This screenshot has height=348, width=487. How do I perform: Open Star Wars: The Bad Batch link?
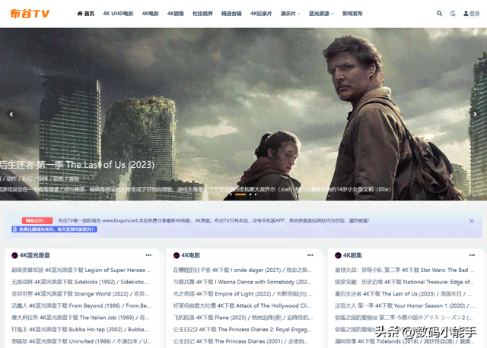click(404, 270)
